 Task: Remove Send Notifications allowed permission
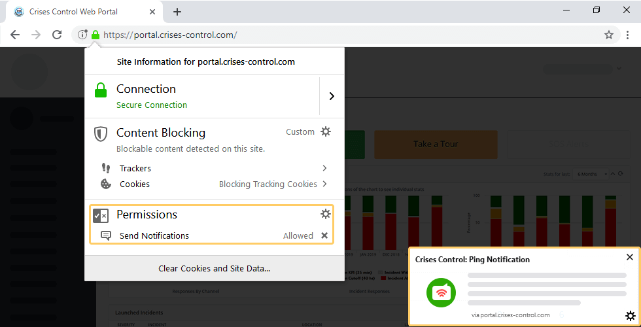click(x=324, y=235)
